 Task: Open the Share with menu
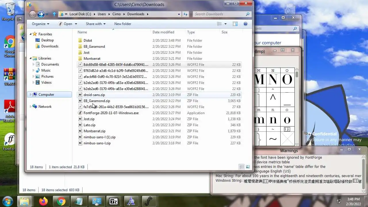pyautogui.click(x=96, y=24)
